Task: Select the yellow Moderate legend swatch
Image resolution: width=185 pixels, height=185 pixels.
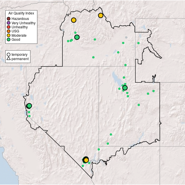Action: (9, 35)
